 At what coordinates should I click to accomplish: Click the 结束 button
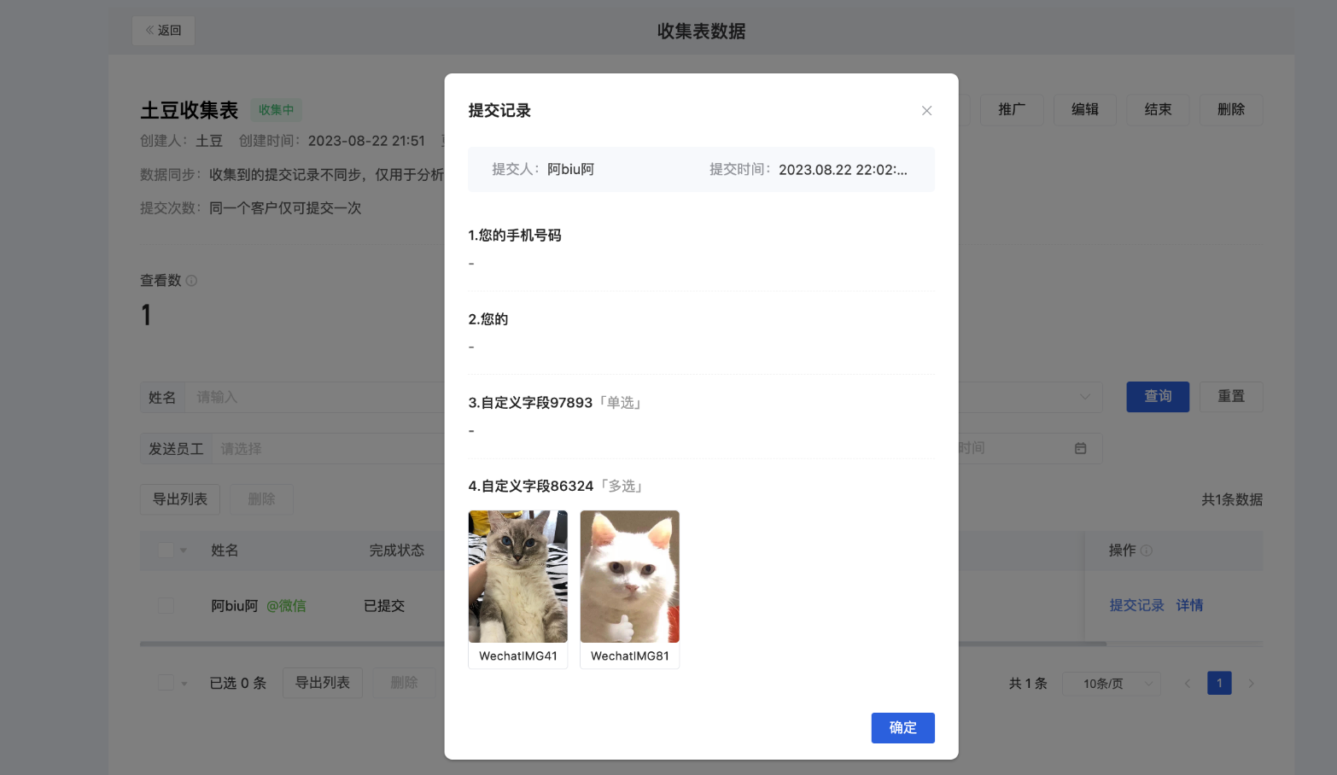[1158, 109]
